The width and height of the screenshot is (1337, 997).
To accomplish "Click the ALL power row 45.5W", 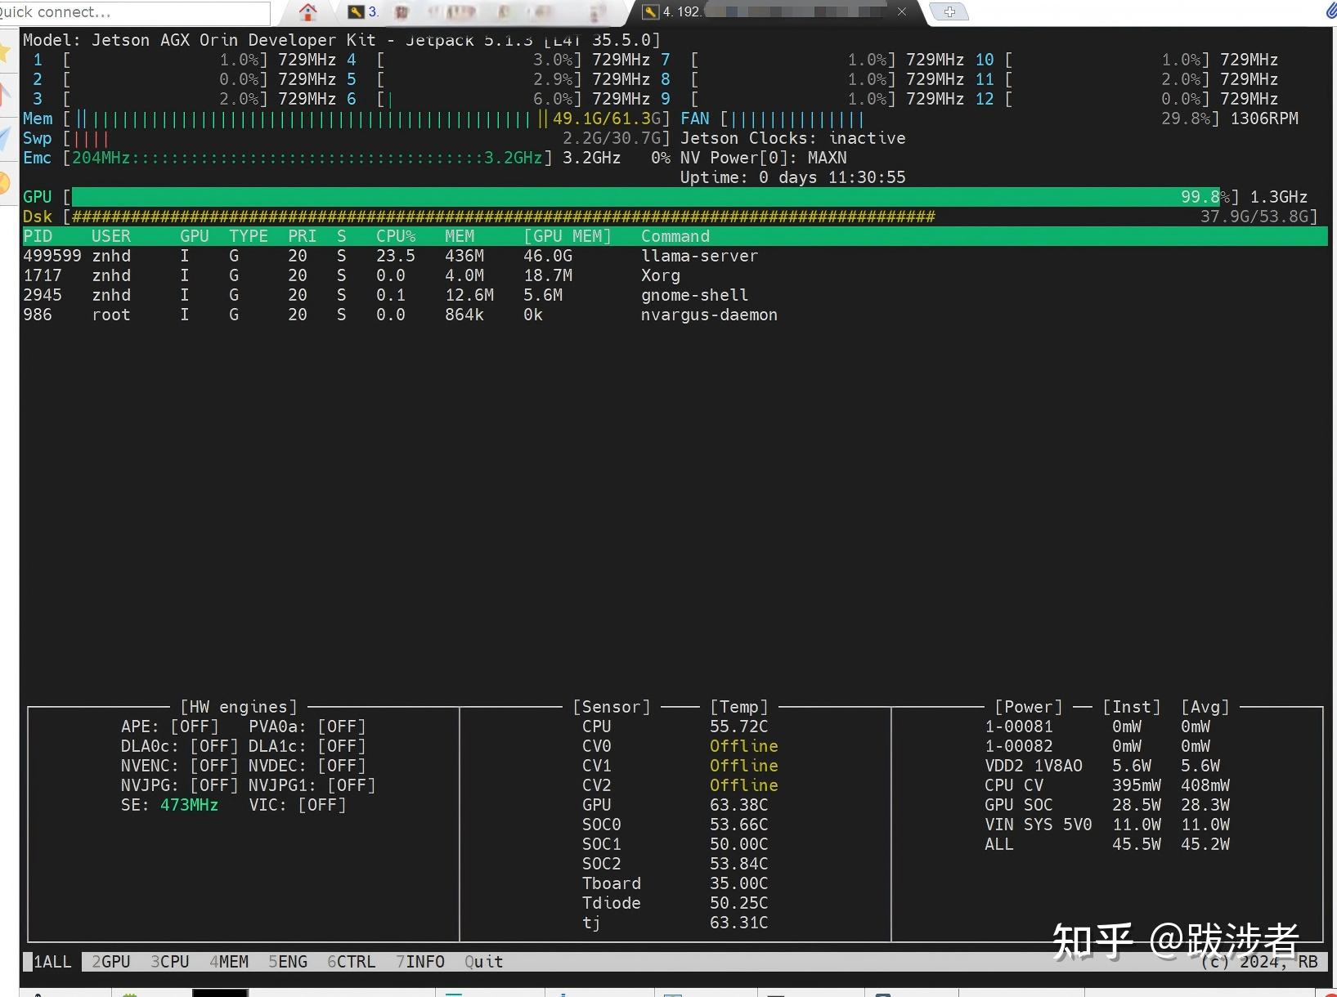I will (x=1107, y=844).
